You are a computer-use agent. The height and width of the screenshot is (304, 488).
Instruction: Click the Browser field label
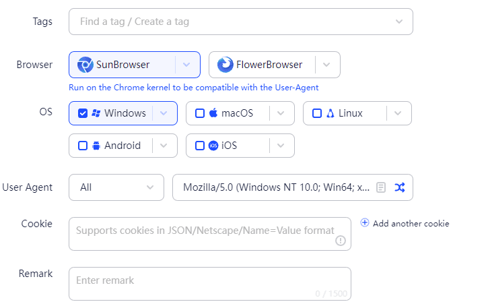pyautogui.click(x=34, y=65)
